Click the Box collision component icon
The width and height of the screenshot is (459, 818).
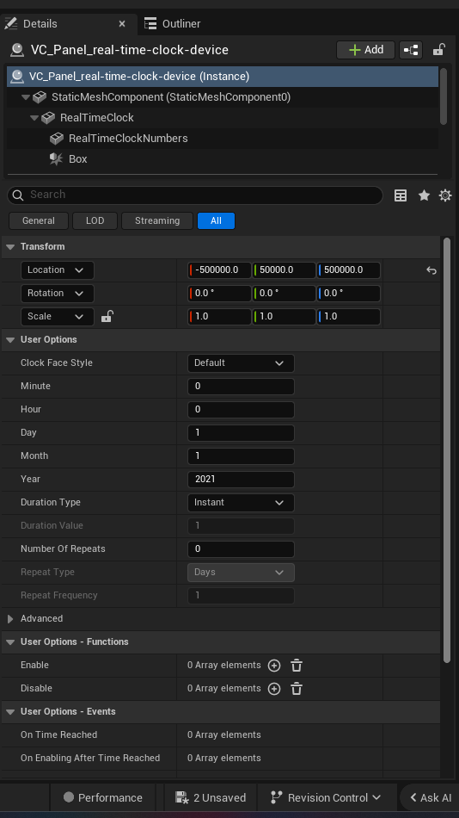pyautogui.click(x=56, y=159)
